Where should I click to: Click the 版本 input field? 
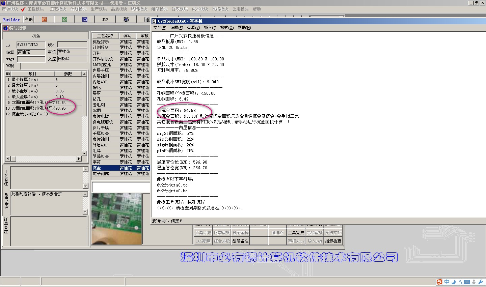click(72, 45)
